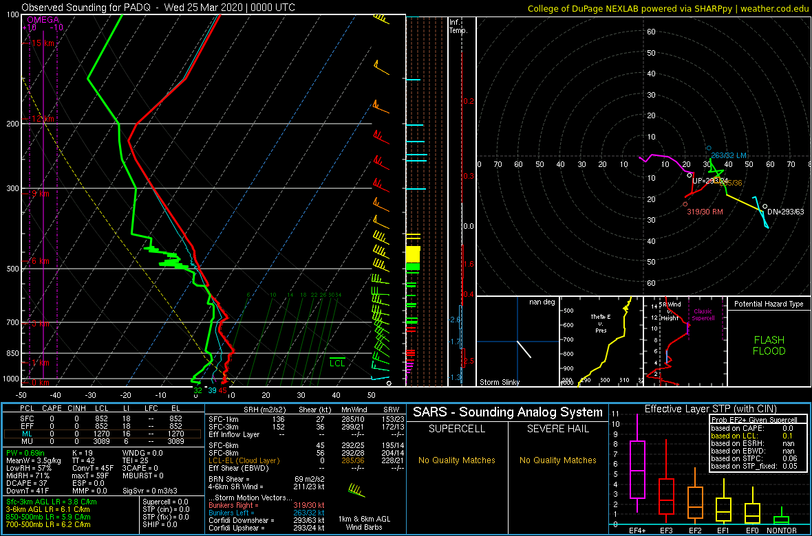
Task: Click the wet-bulb value 39
Action: pos(212,390)
